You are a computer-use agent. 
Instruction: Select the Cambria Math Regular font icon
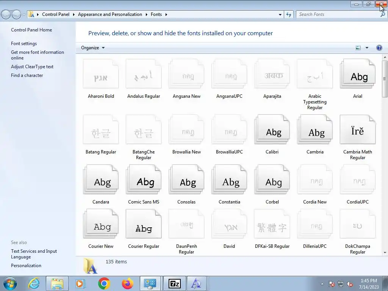click(358, 130)
